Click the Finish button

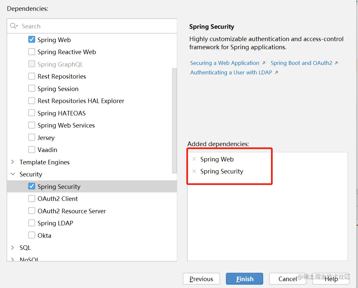pos(245,279)
